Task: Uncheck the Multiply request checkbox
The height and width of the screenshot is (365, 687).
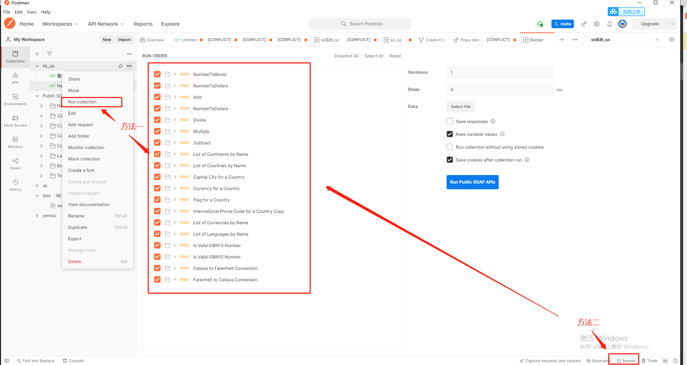Action: pyautogui.click(x=157, y=131)
